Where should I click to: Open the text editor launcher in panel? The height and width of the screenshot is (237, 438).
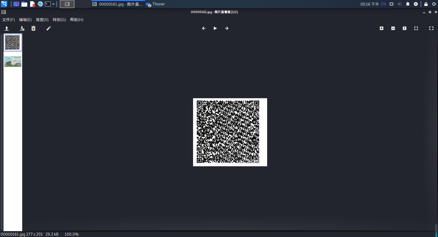coord(33,4)
